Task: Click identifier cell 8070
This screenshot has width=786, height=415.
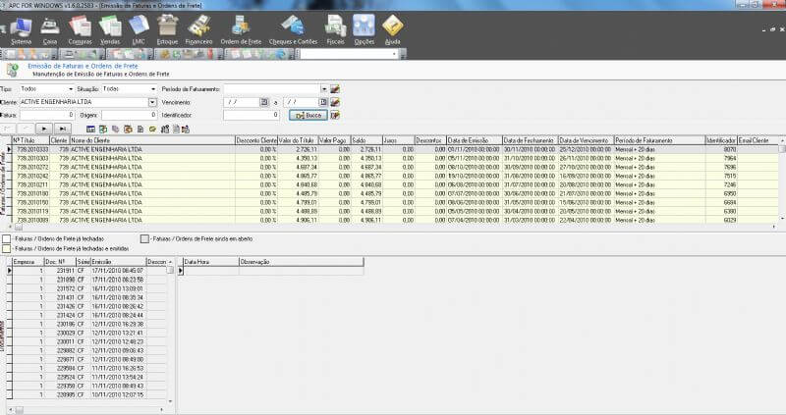Action: (x=721, y=149)
